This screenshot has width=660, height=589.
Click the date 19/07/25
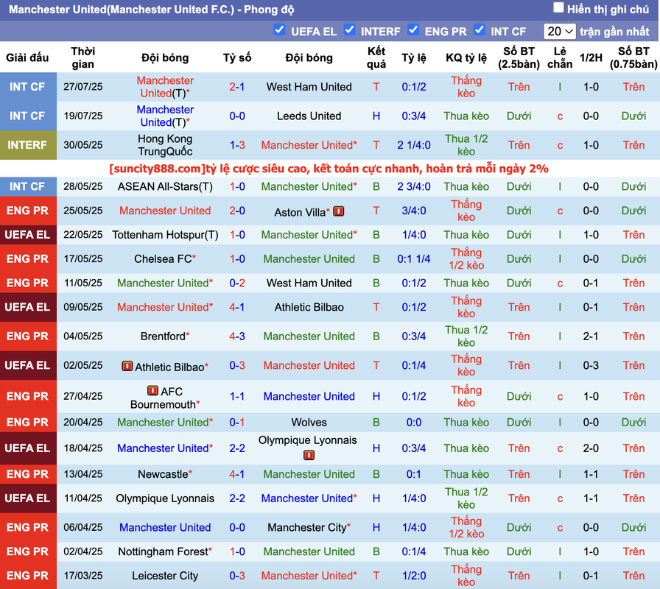[83, 116]
